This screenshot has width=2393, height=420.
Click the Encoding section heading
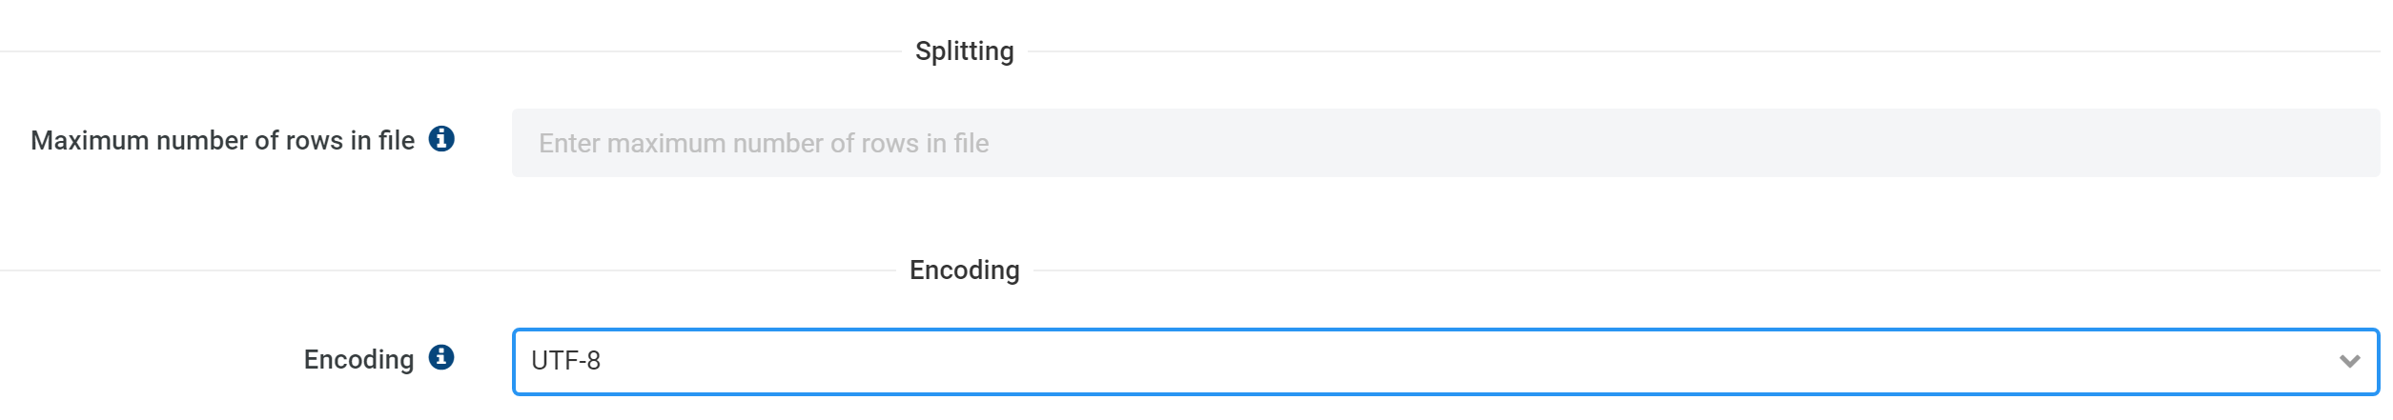point(964,270)
